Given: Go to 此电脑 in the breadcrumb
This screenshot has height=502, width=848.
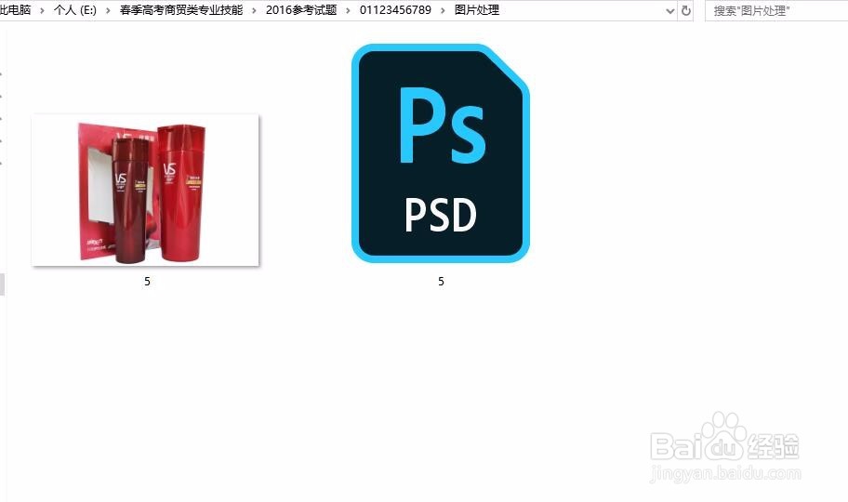Looking at the screenshot, I should (15, 9).
